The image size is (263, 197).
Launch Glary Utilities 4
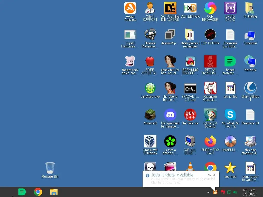coord(250,92)
